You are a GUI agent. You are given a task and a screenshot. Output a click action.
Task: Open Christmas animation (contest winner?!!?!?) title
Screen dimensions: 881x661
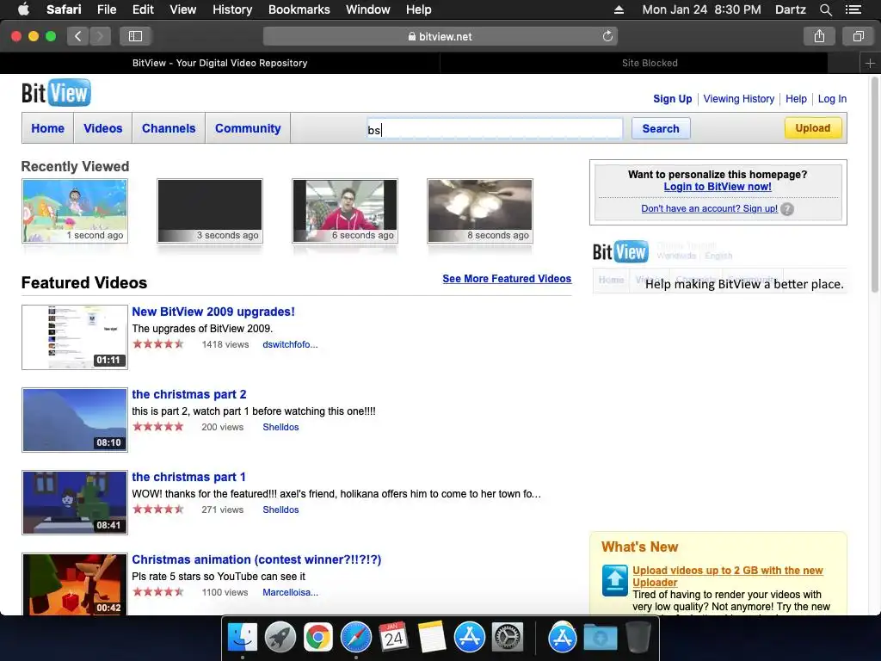pyautogui.click(x=256, y=559)
